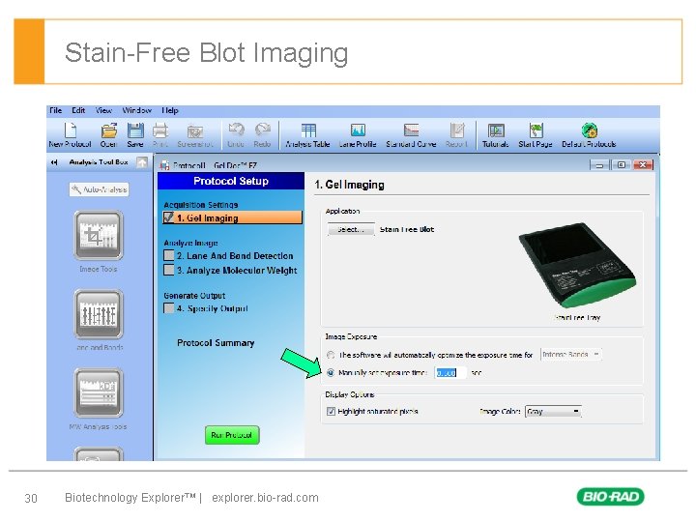Screen dimensions: 696x522
Task: Restore the Protocol Gel Doc EZ window
Action: point(622,165)
